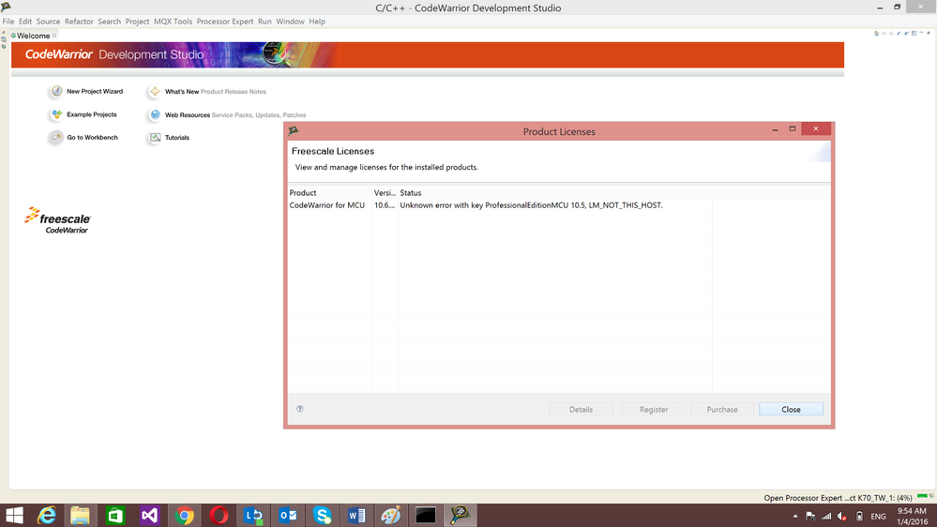Open File Explorer from taskbar

(x=80, y=515)
